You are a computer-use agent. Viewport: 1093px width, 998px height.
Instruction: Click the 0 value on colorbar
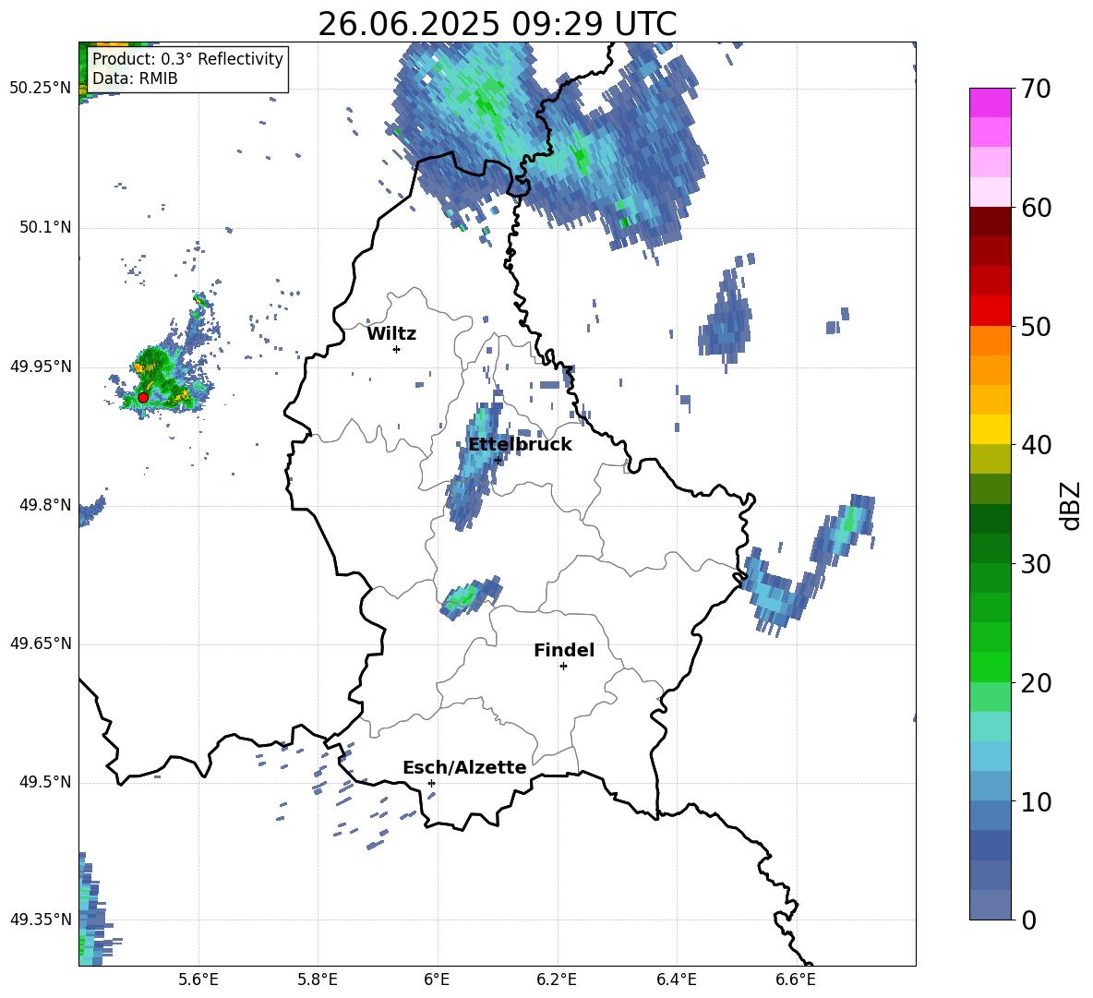click(1028, 920)
